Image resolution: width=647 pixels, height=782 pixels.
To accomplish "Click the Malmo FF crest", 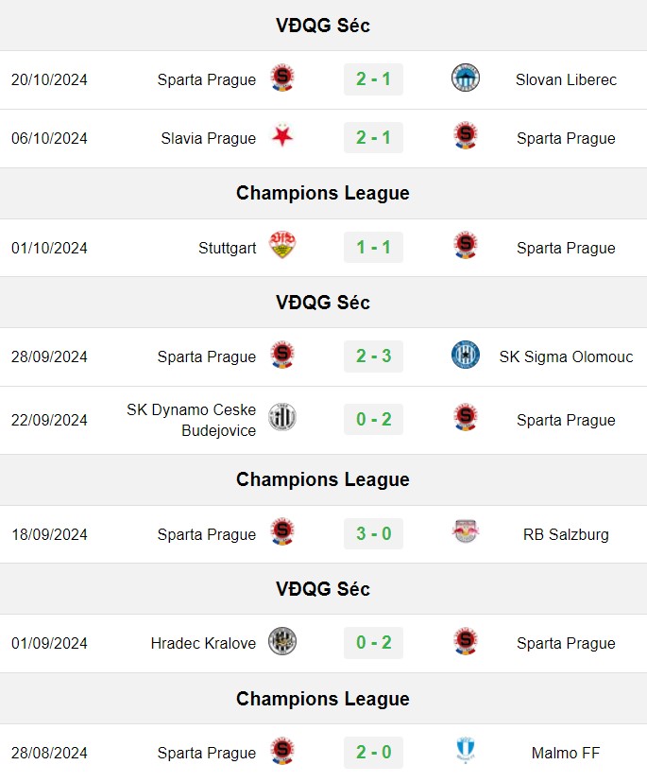I will point(466,750).
